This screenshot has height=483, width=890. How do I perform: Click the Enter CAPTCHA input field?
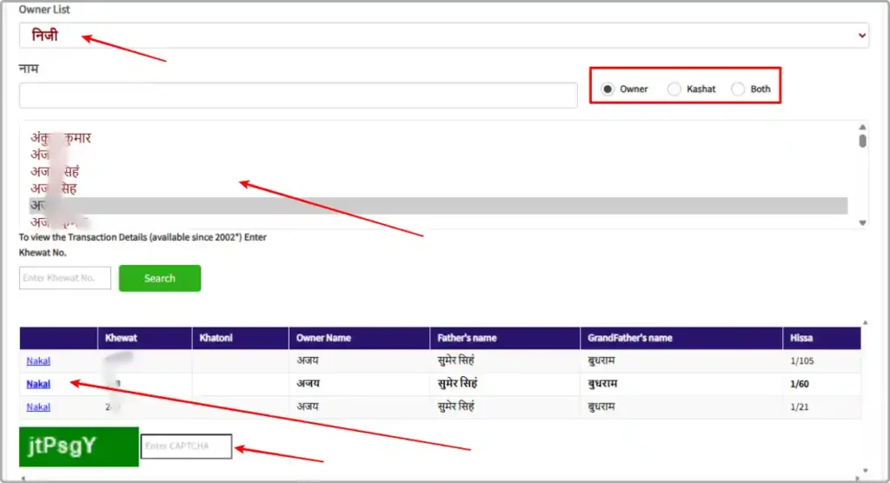click(x=186, y=447)
